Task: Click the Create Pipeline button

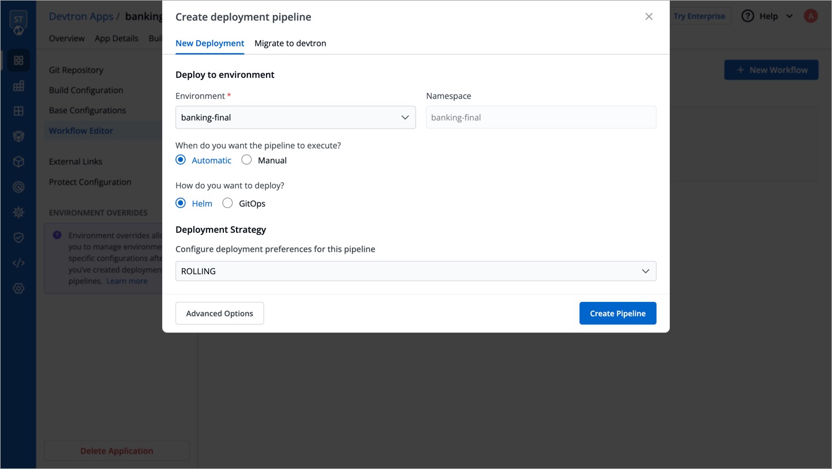Action: click(617, 313)
